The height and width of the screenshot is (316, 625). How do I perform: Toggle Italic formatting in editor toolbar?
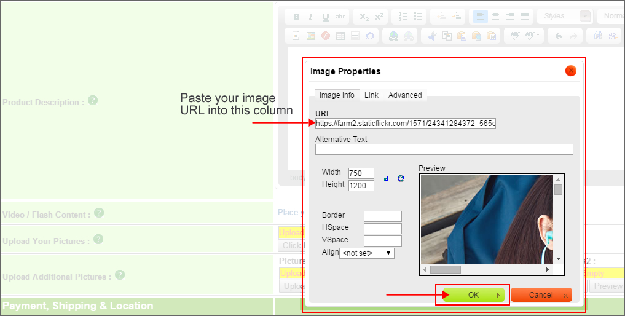[x=310, y=17]
